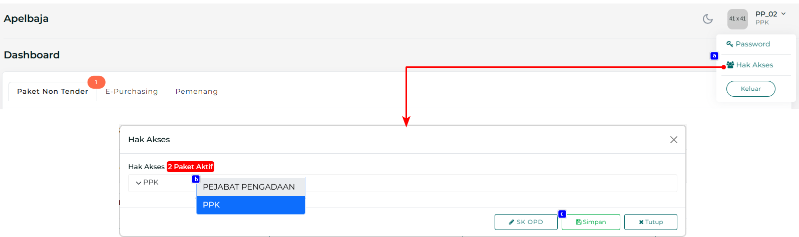This screenshot has height=237, width=799.
Task: Click the users icon beside Hak Akses
Action: tap(730, 65)
